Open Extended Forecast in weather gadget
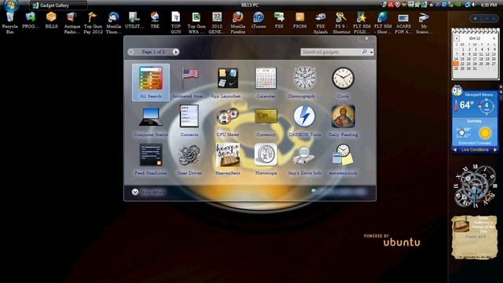The width and height of the screenshot is (503, 283). pos(475,143)
